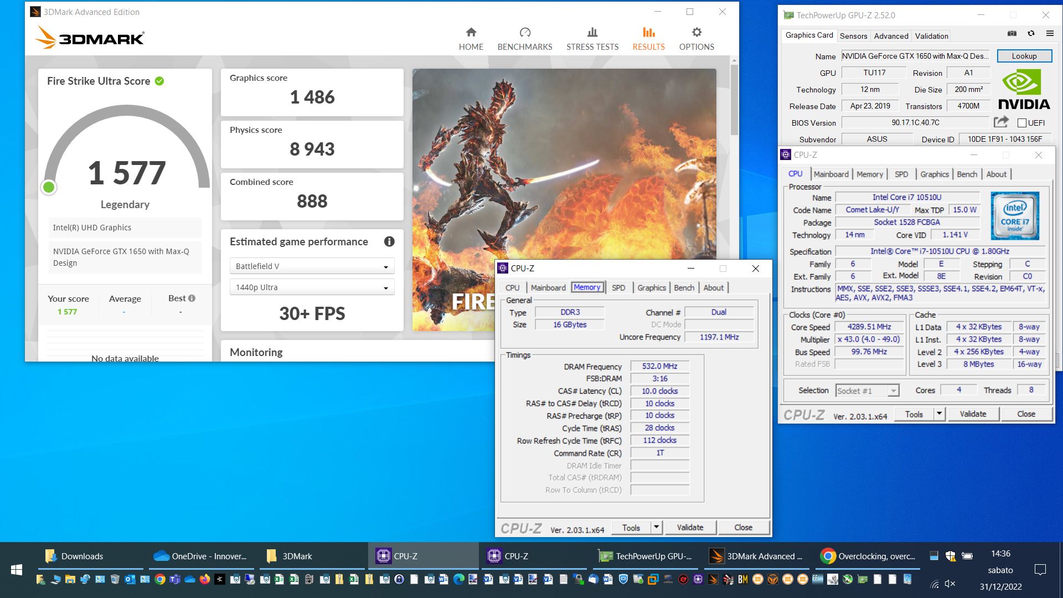The width and height of the screenshot is (1063, 598).
Task: Click the info icon next to Best
Action: click(x=192, y=298)
